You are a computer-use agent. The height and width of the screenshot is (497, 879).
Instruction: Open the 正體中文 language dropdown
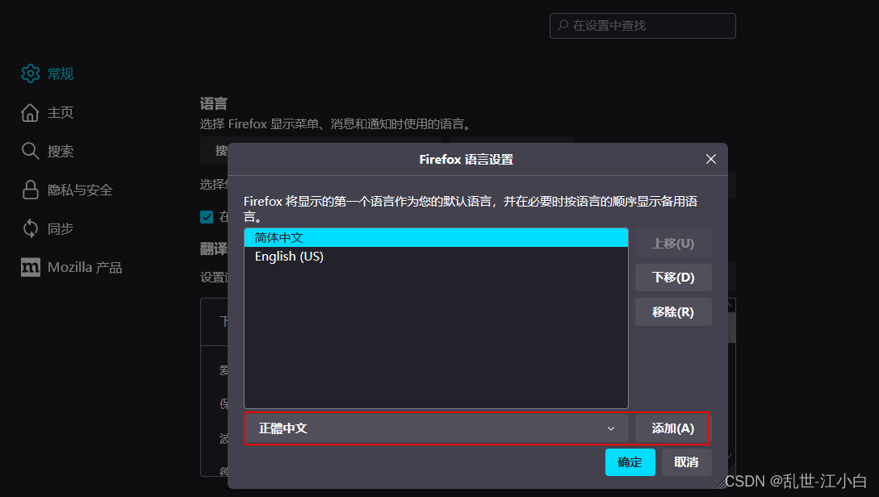pos(437,428)
